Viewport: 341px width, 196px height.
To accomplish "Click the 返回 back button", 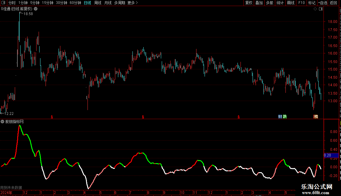I will click(333, 3).
